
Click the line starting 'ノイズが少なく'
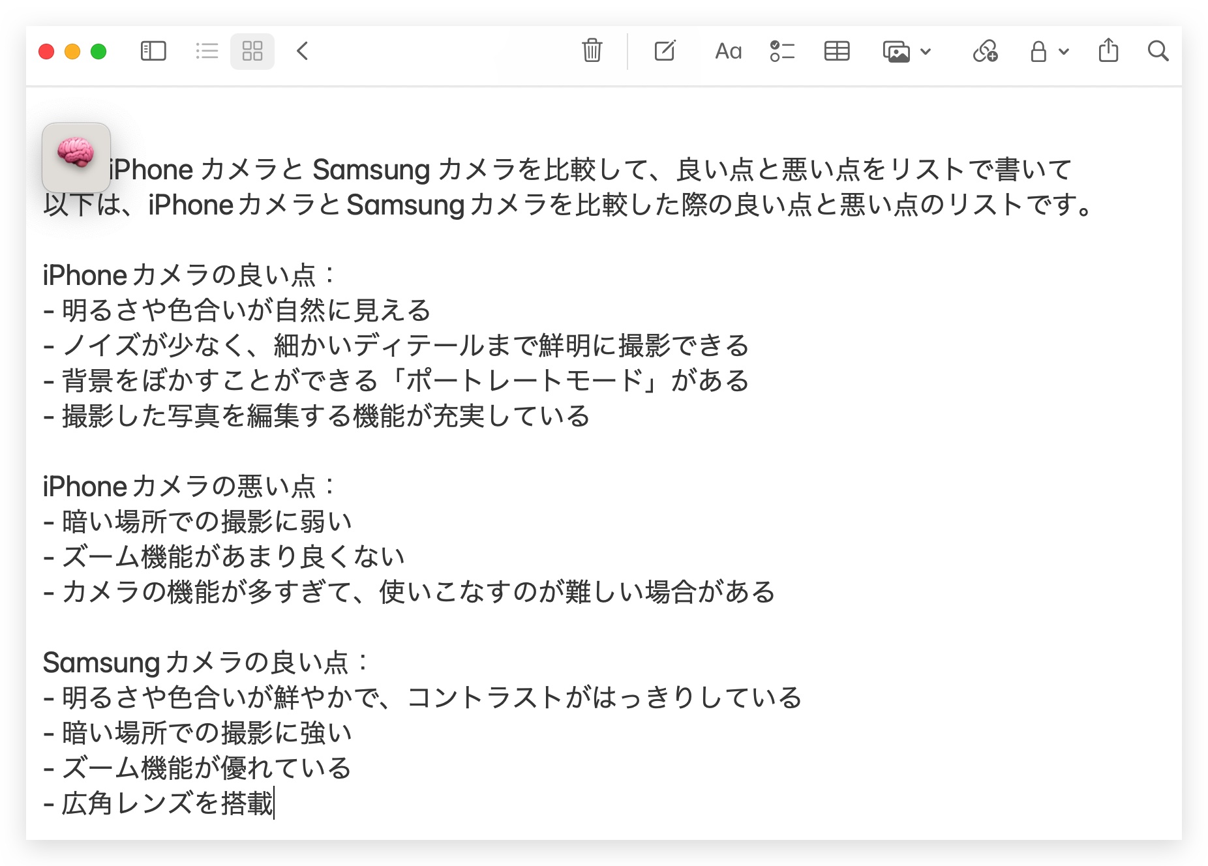pos(397,346)
